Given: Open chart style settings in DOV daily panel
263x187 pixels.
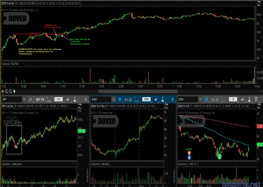Looking at the screenshot, I should point(242,99).
